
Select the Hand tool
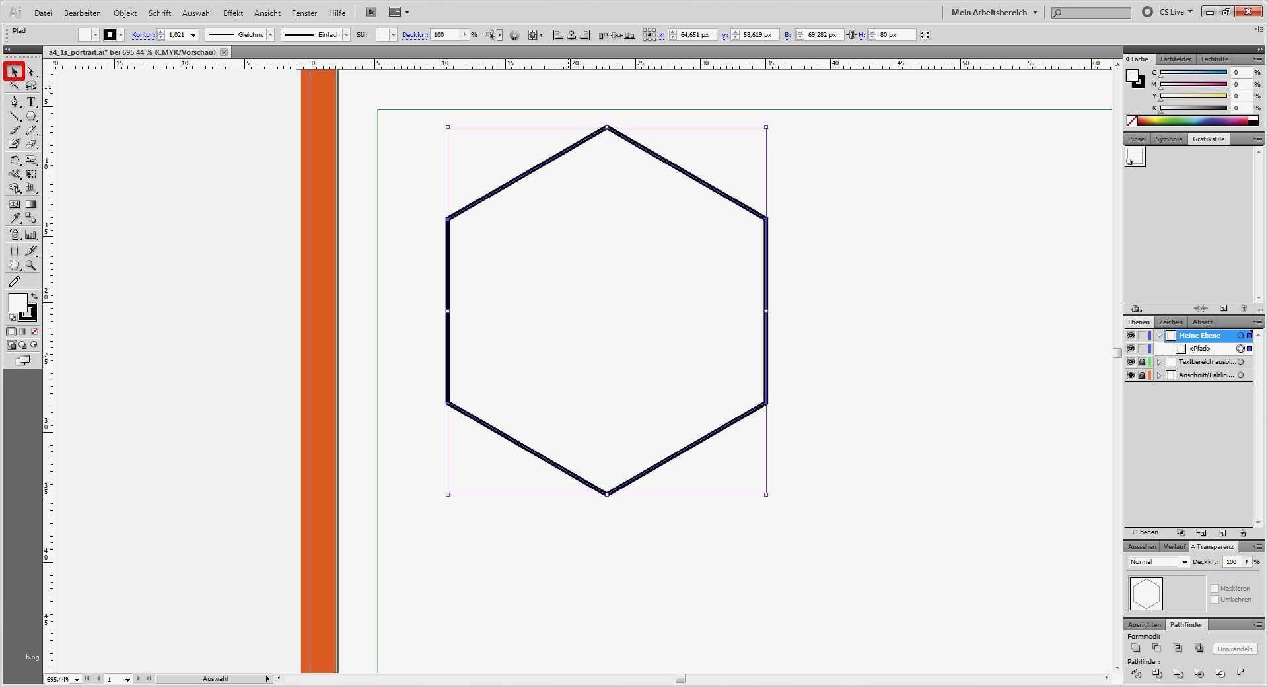click(x=15, y=266)
